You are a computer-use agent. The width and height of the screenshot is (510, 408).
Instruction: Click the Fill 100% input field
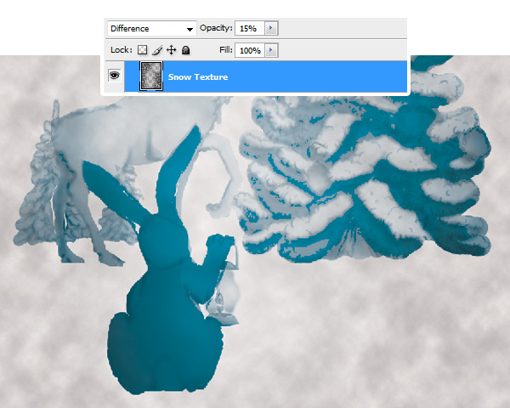(250, 50)
